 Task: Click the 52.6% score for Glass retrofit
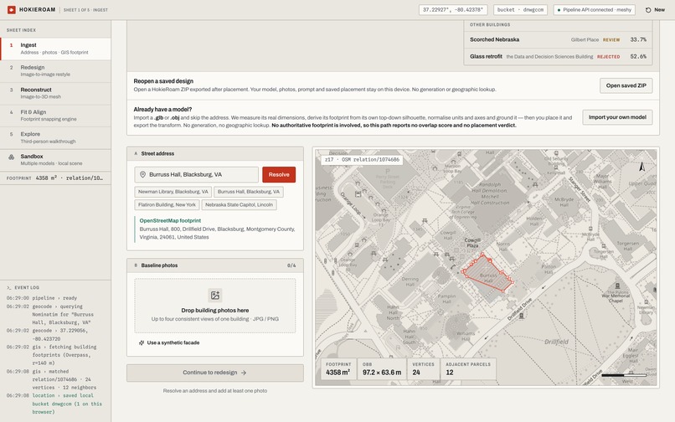(638, 56)
